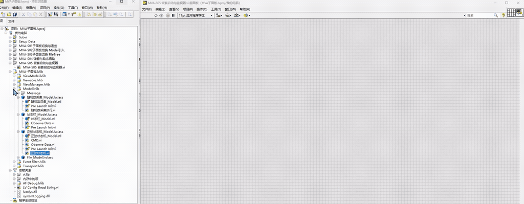This screenshot has height=204, width=524.
Task: Select 程序生成规范 item at the tree bottom
Action: click(28, 200)
